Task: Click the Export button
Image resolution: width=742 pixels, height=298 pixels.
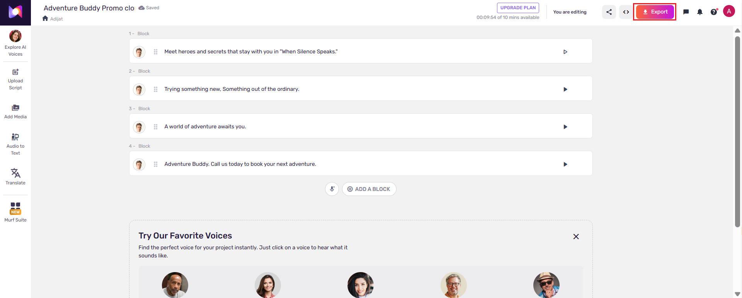Action: pyautogui.click(x=655, y=12)
